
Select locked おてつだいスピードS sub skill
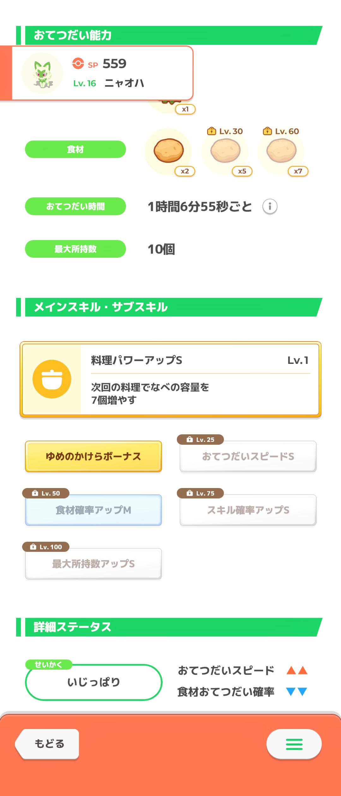[248, 456]
